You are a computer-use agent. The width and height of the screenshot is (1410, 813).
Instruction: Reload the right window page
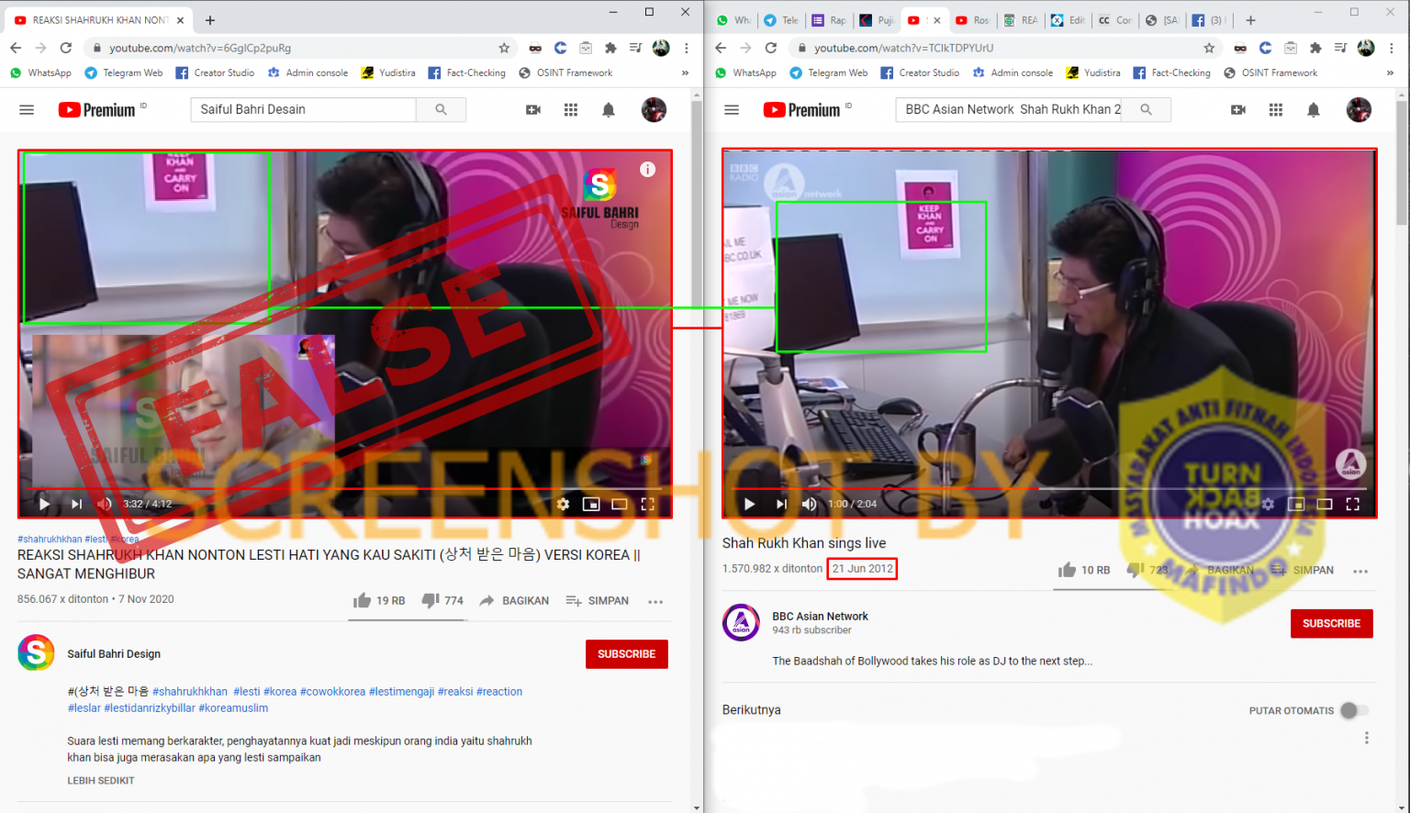pos(771,48)
